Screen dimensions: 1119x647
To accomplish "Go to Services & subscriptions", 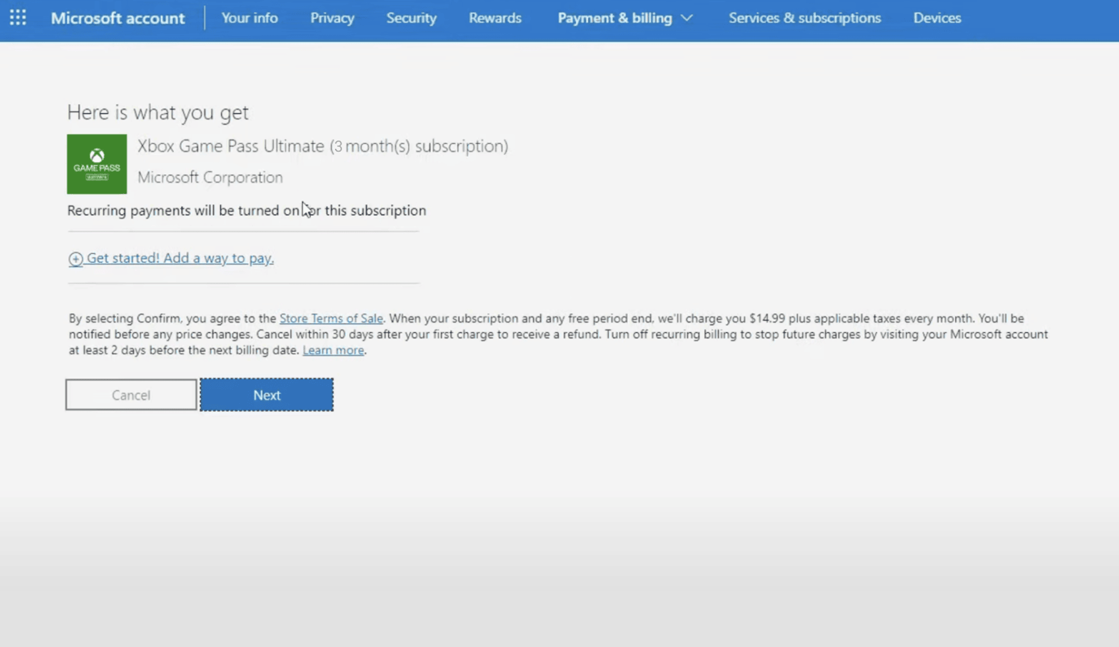I will [805, 18].
